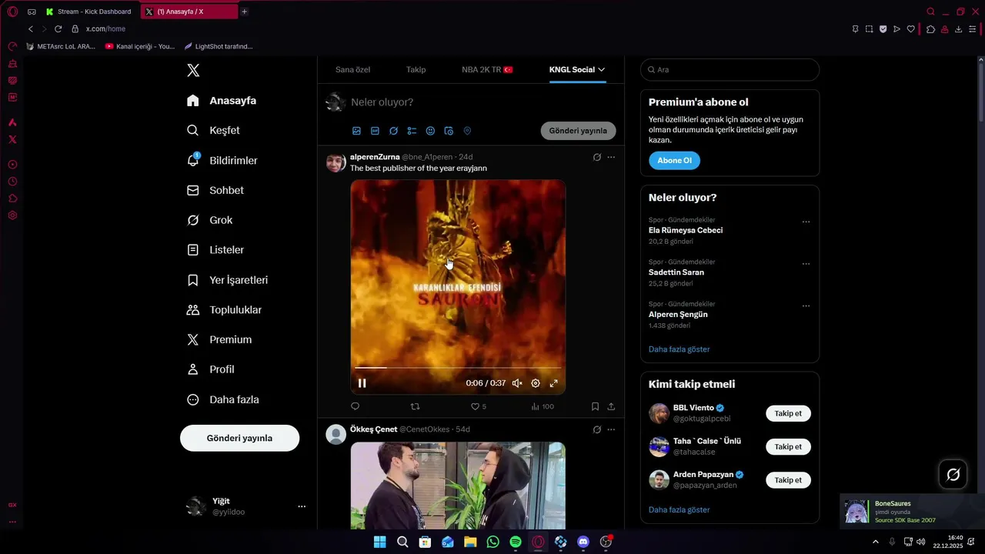Show more follow suggestions link
This screenshot has height=554, width=985.
(x=679, y=509)
